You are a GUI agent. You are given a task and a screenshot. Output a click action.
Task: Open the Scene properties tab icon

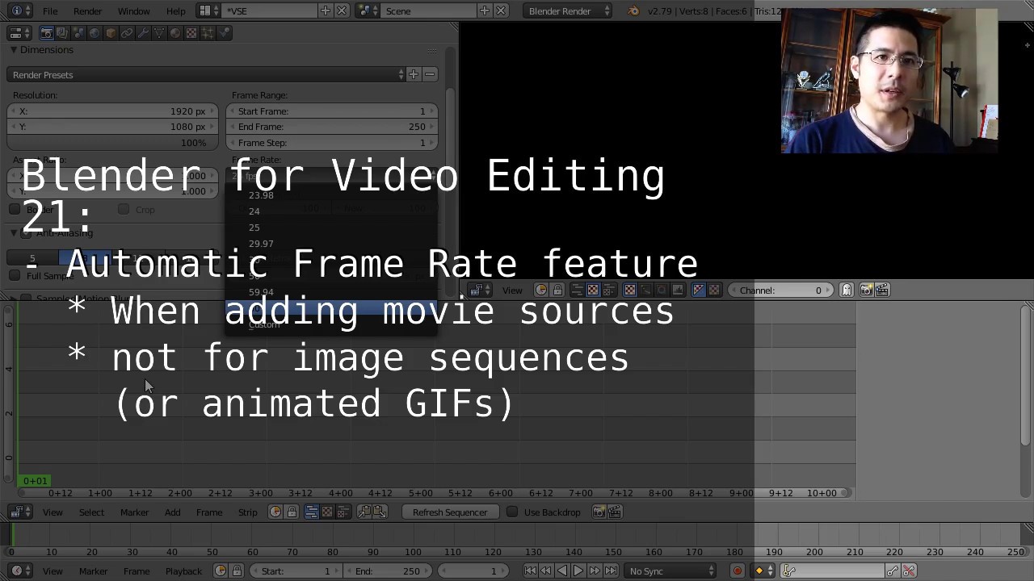coord(78,33)
